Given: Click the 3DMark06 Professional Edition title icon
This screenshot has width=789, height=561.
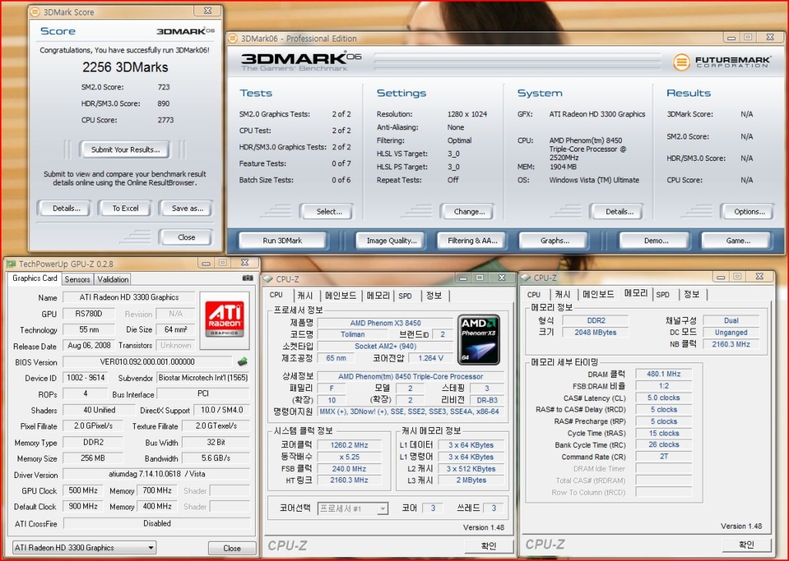Looking at the screenshot, I should (233, 38).
